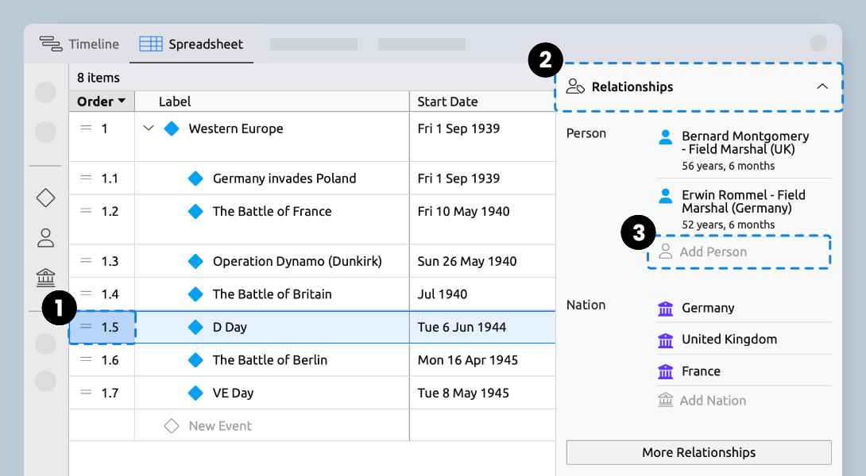The height and width of the screenshot is (476, 866).
Task: Click Bernard Montgomery's person icon
Action: [x=666, y=136]
